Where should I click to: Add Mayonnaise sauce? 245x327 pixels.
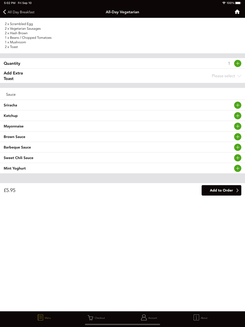point(238,126)
